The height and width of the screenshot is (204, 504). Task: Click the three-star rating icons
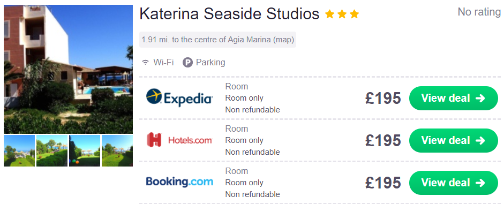pos(342,14)
